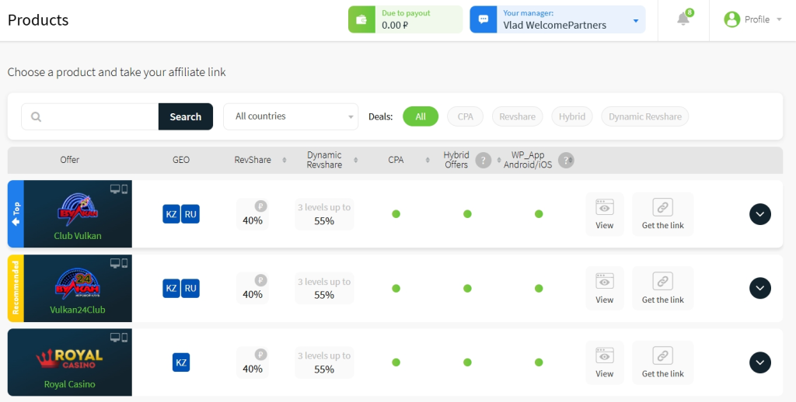
Task: Click the Offer column header
Action: [69, 160]
